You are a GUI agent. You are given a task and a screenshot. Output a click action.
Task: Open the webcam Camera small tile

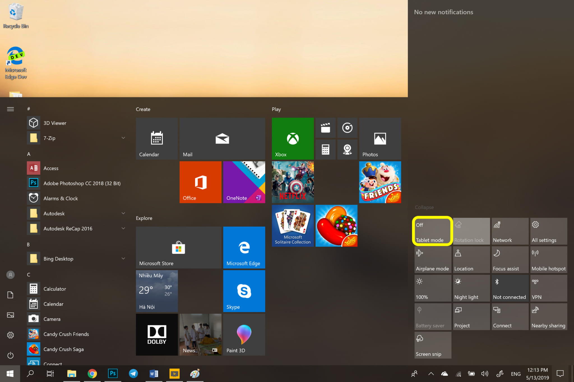(x=347, y=149)
